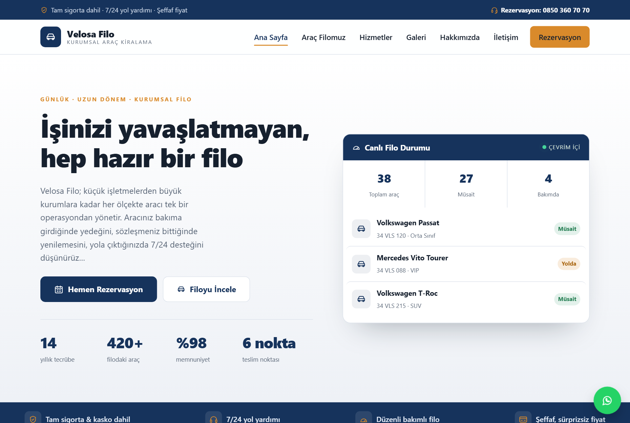Click the orange Rezervasyon header button

click(559, 37)
